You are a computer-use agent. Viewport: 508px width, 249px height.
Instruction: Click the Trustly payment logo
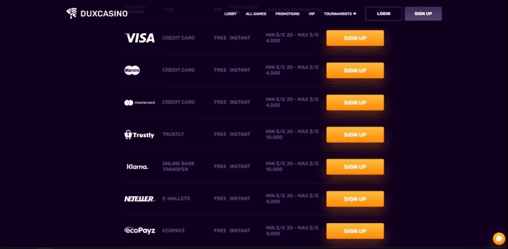pos(139,135)
